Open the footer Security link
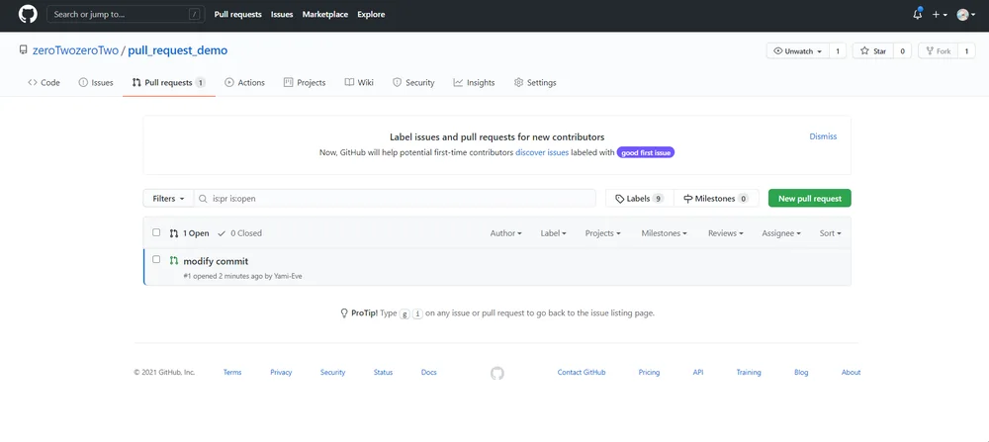The width and height of the screenshot is (989, 442). pyautogui.click(x=332, y=373)
